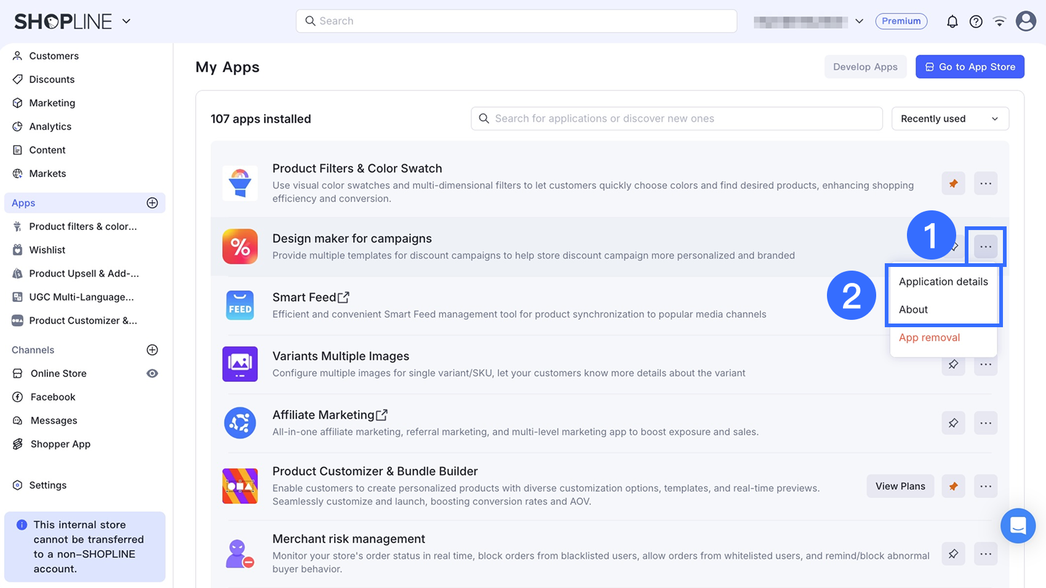1046x588 pixels.
Task: Unpin Product Customizer & Bundle Builder app
Action: pos(953,486)
